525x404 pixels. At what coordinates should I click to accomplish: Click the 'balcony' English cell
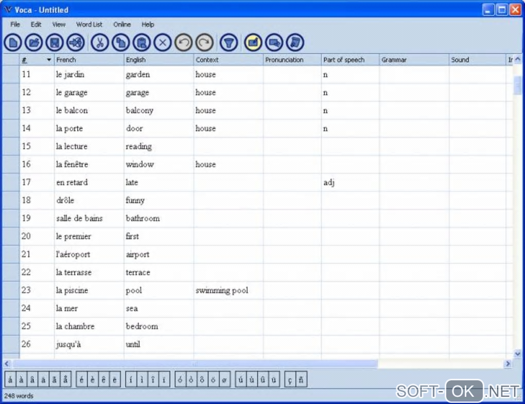click(159, 111)
